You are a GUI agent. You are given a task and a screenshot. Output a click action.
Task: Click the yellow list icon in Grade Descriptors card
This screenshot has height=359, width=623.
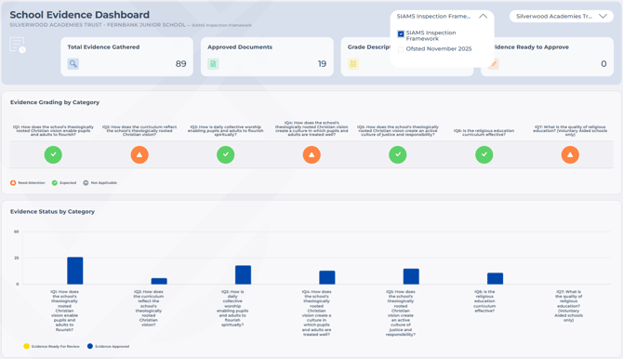[x=353, y=63]
